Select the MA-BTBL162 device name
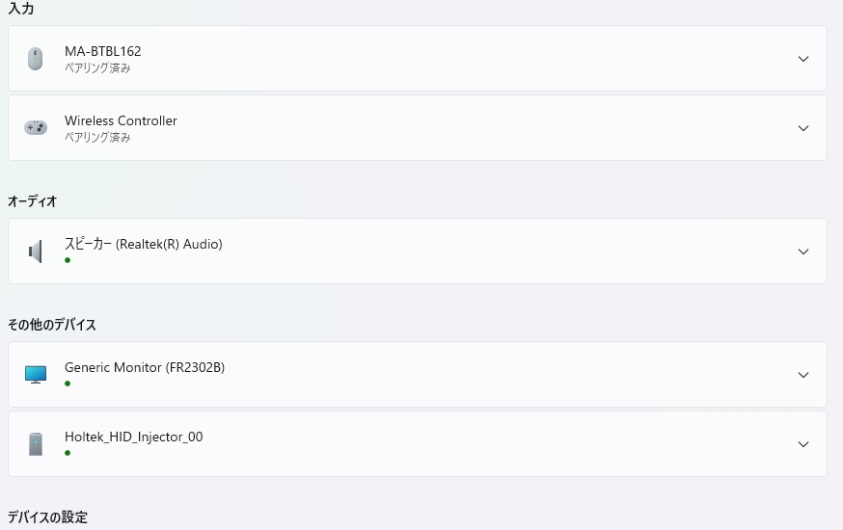 pyautogui.click(x=103, y=51)
